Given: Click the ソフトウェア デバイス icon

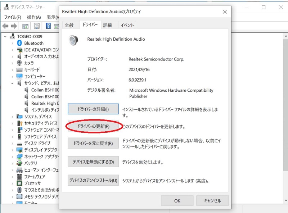Looking at the screenshot, I should tap(19, 136).
